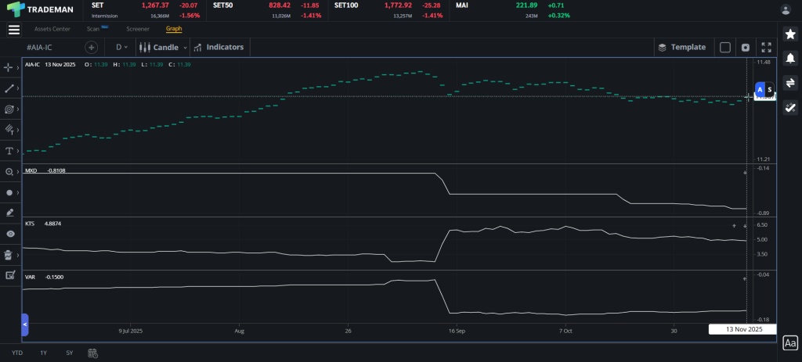802x362 pixels.
Task: Click the trash icon to delete drawings
Action: pyautogui.click(x=9, y=254)
